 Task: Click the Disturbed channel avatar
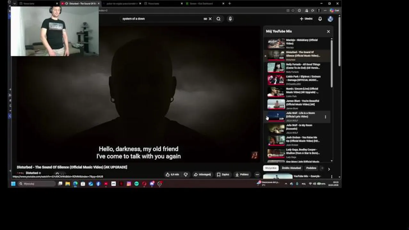pyautogui.click(x=20, y=173)
